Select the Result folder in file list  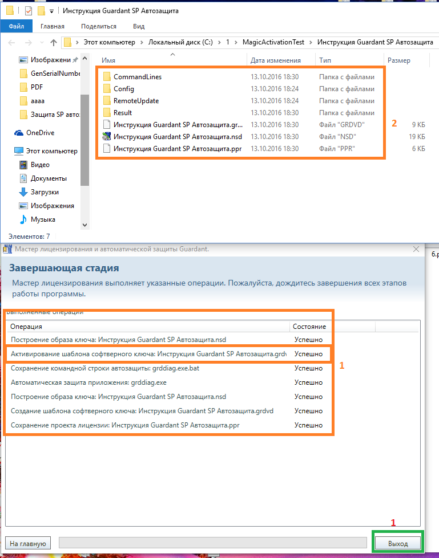coord(123,113)
